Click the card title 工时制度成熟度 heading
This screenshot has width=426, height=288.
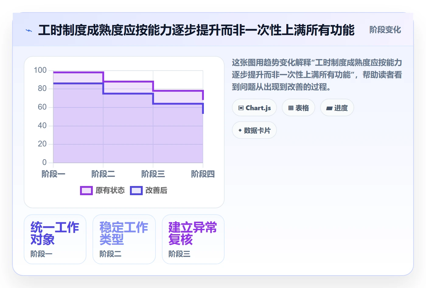tap(196, 30)
